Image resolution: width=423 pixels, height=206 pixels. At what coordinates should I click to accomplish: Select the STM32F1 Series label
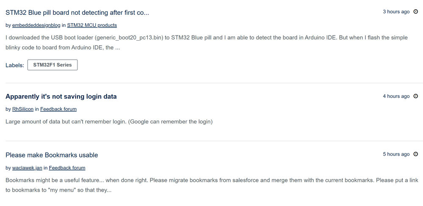(x=53, y=65)
